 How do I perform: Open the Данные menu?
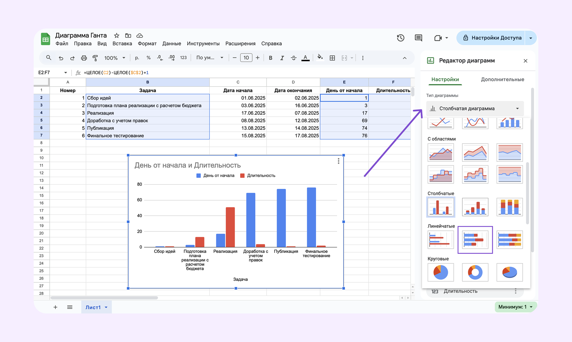172,43
